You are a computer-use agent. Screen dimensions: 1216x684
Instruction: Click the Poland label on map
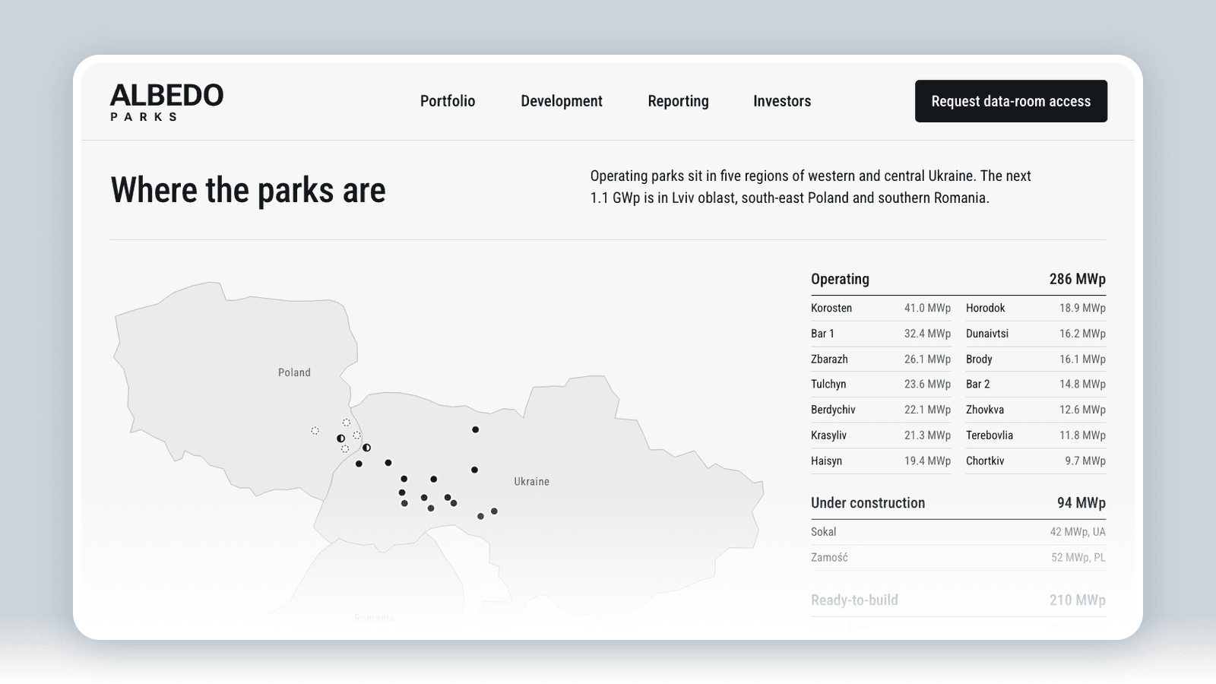point(294,372)
